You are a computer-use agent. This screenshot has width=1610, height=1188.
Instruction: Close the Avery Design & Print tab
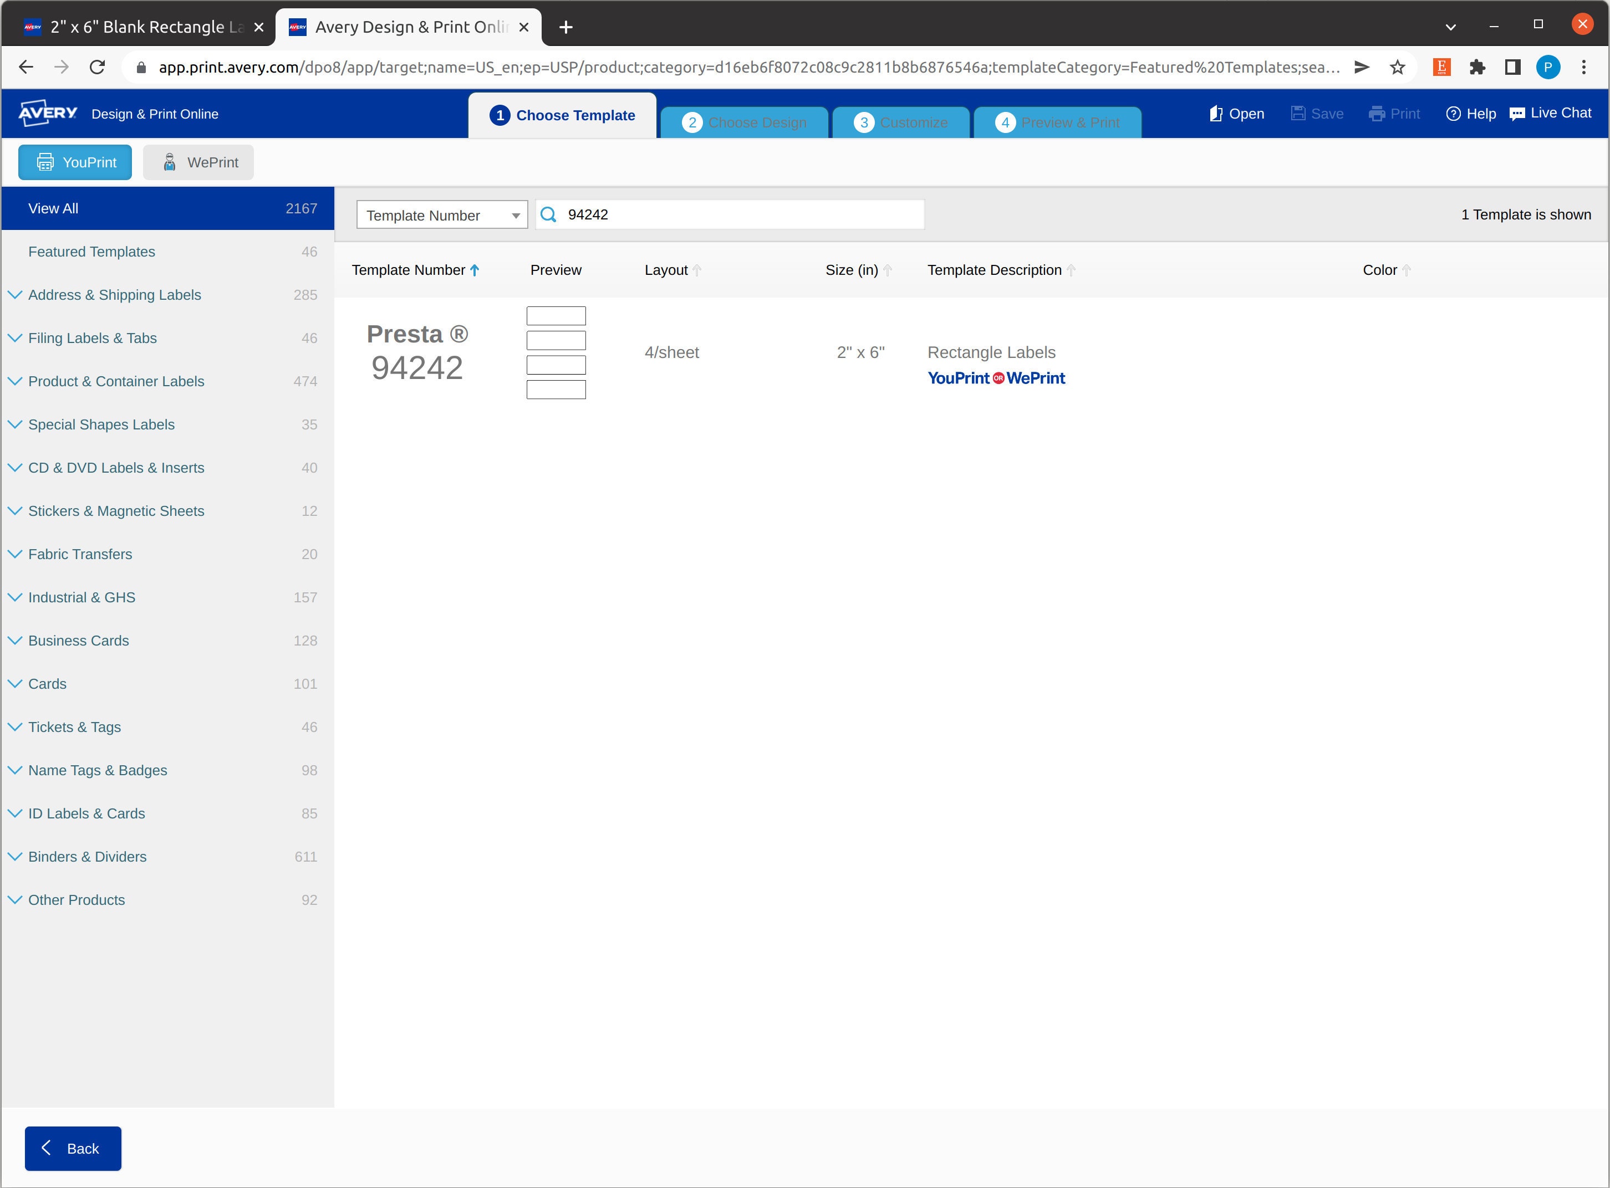[x=524, y=27]
